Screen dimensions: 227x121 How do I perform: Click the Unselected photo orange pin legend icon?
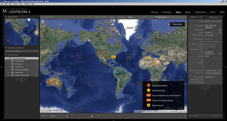tap(149, 85)
